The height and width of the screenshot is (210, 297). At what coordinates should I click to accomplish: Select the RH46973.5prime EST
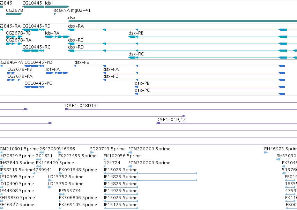[x=266, y=152]
